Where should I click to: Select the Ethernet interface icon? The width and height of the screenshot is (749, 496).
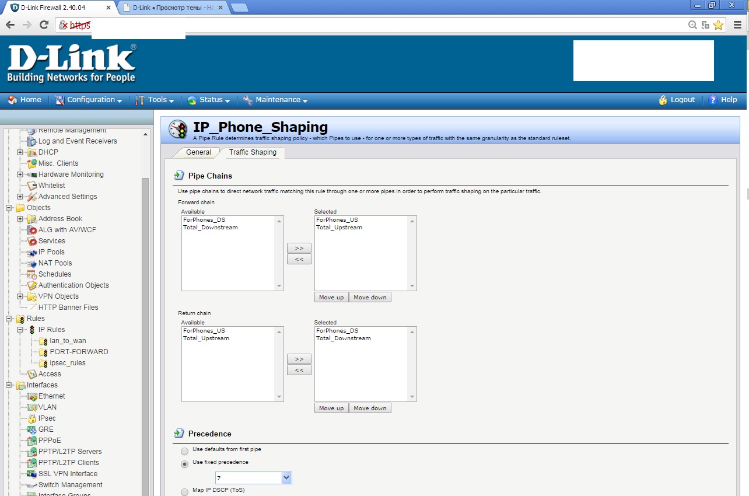pos(32,396)
